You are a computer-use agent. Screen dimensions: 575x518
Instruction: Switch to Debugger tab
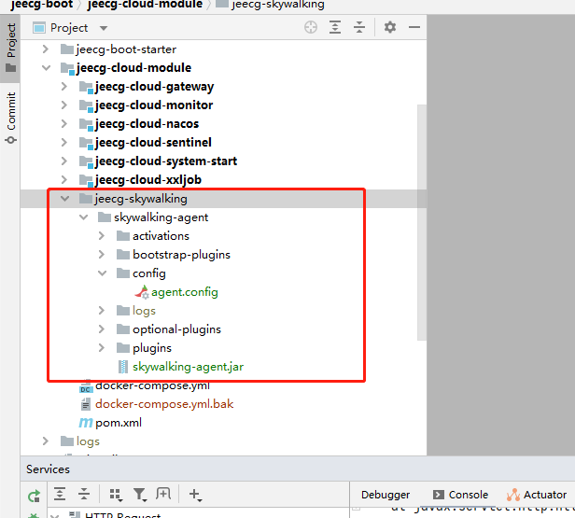tap(386, 495)
